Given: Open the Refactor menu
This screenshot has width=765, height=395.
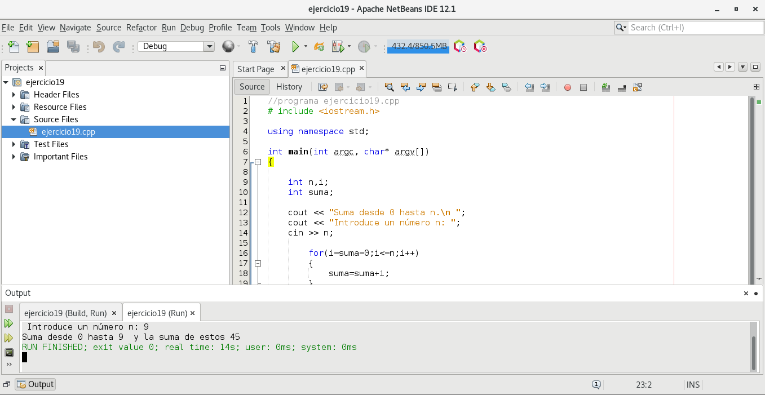Looking at the screenshot, I should click(141, 28).
